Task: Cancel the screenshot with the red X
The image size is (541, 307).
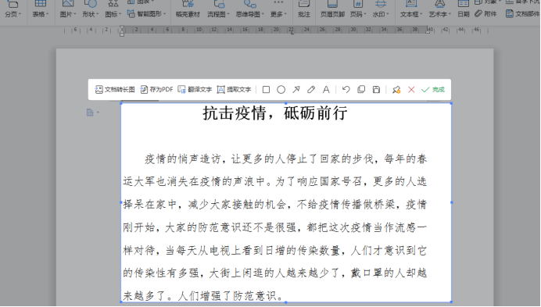Action: (x=411, y=90)
